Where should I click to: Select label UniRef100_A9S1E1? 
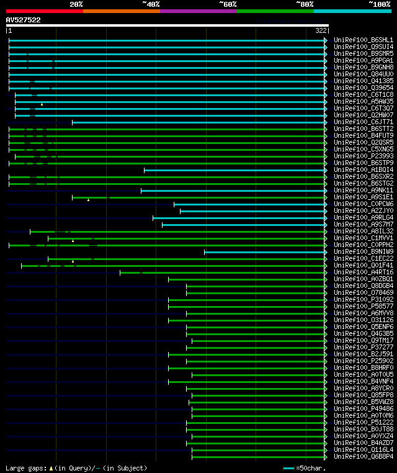coord(364,197)
